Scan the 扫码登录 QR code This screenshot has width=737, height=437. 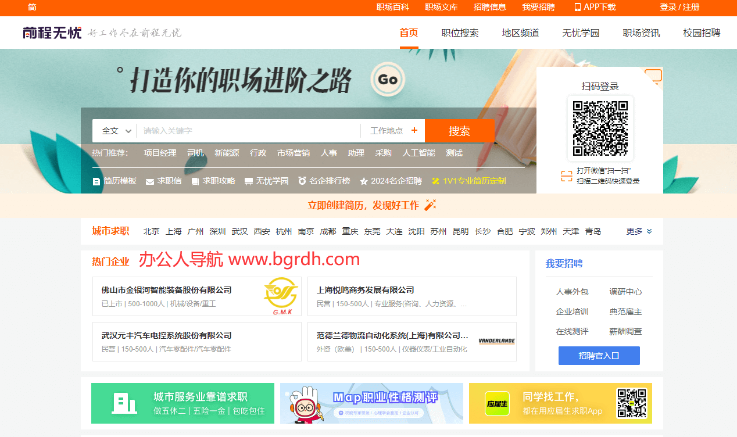[599, 128]
